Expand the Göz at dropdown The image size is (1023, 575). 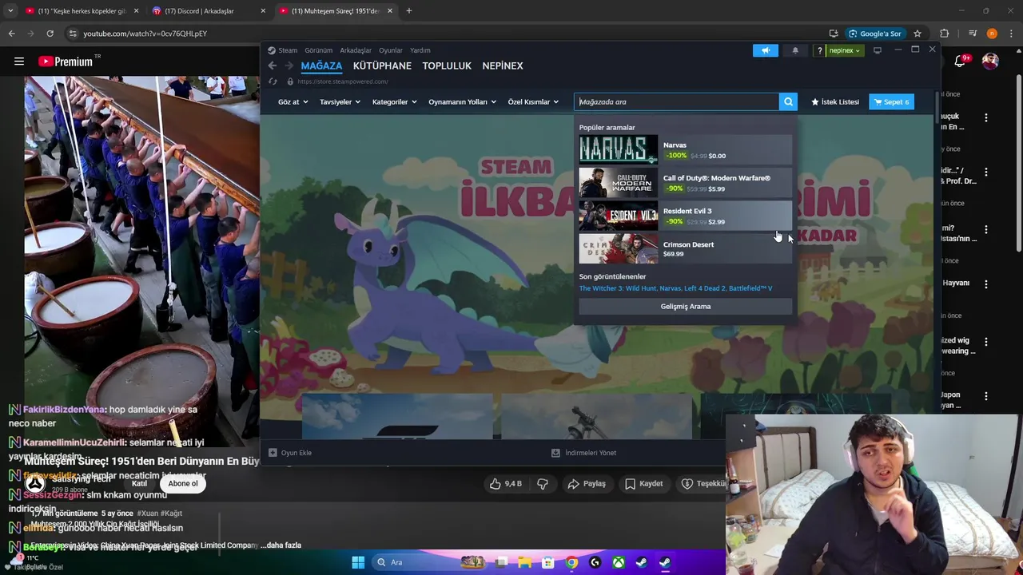(293, 102)
